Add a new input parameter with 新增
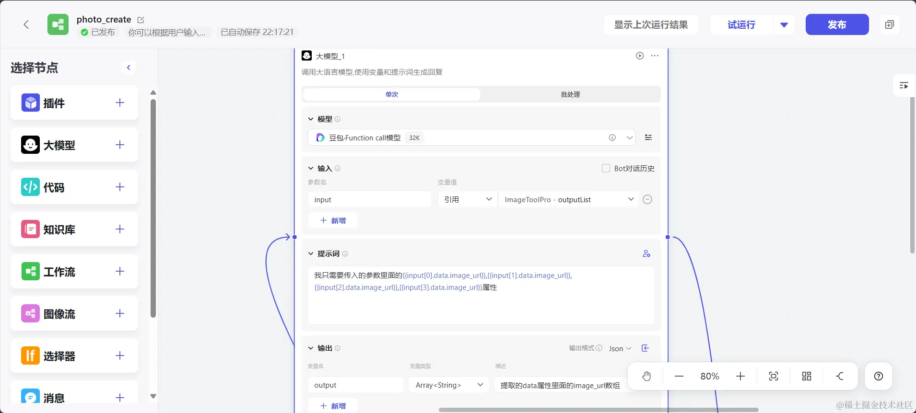Image resolution: width=916 pixels, height=413 pixels. pyautogui.click(x=333, y=220)
